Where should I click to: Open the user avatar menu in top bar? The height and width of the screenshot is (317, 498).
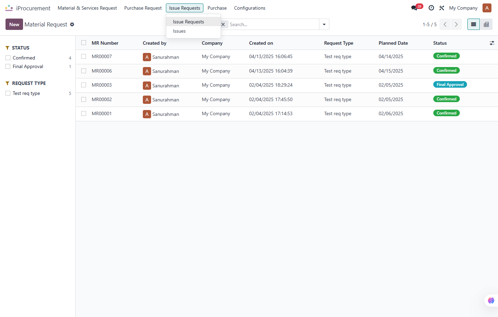tap(487, 8)
